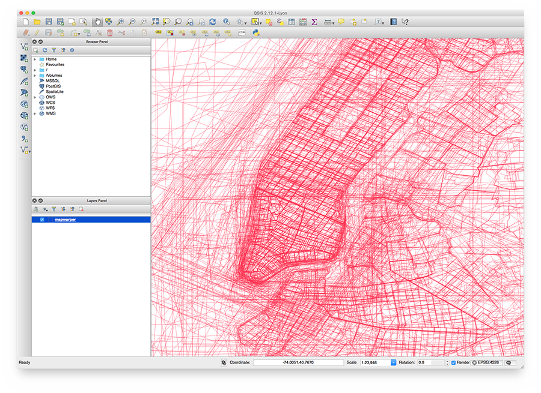Viewport: 541px width, 393px height.
Task: Select the Pan Map hand tool
Action: [x=97, y=22]
